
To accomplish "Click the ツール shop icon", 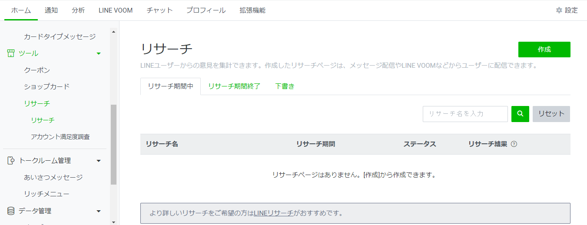I will tap(11, 53).
